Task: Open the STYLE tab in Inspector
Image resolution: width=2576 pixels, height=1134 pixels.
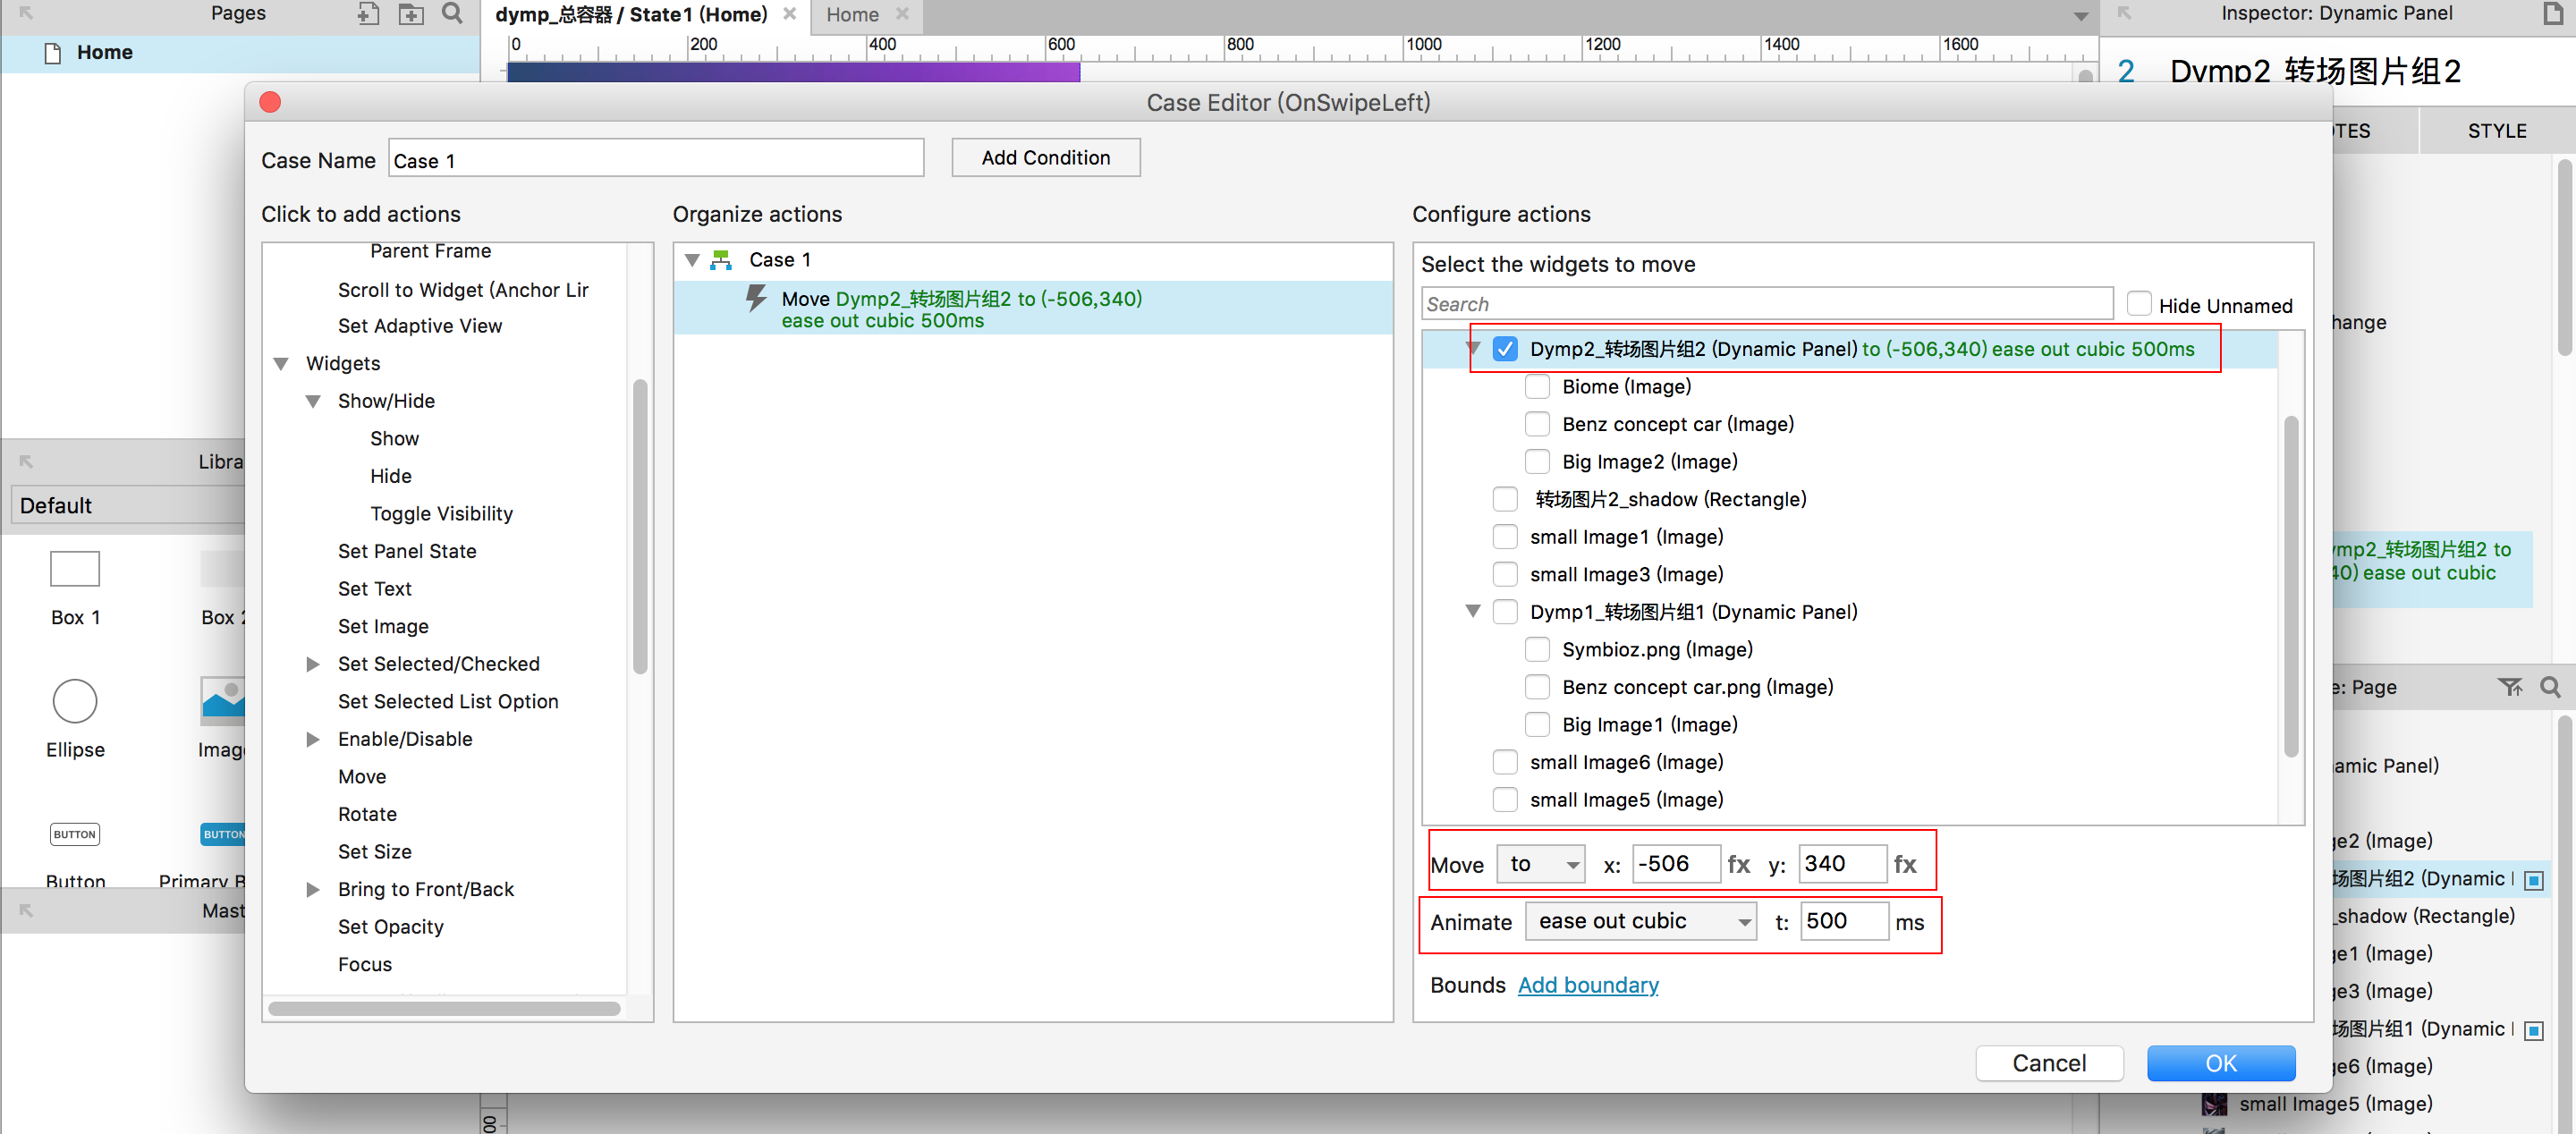Action: click(x=2496, y=131)
